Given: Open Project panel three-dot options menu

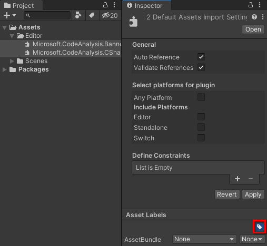Looking at the screenshot, I should (114, 5).
